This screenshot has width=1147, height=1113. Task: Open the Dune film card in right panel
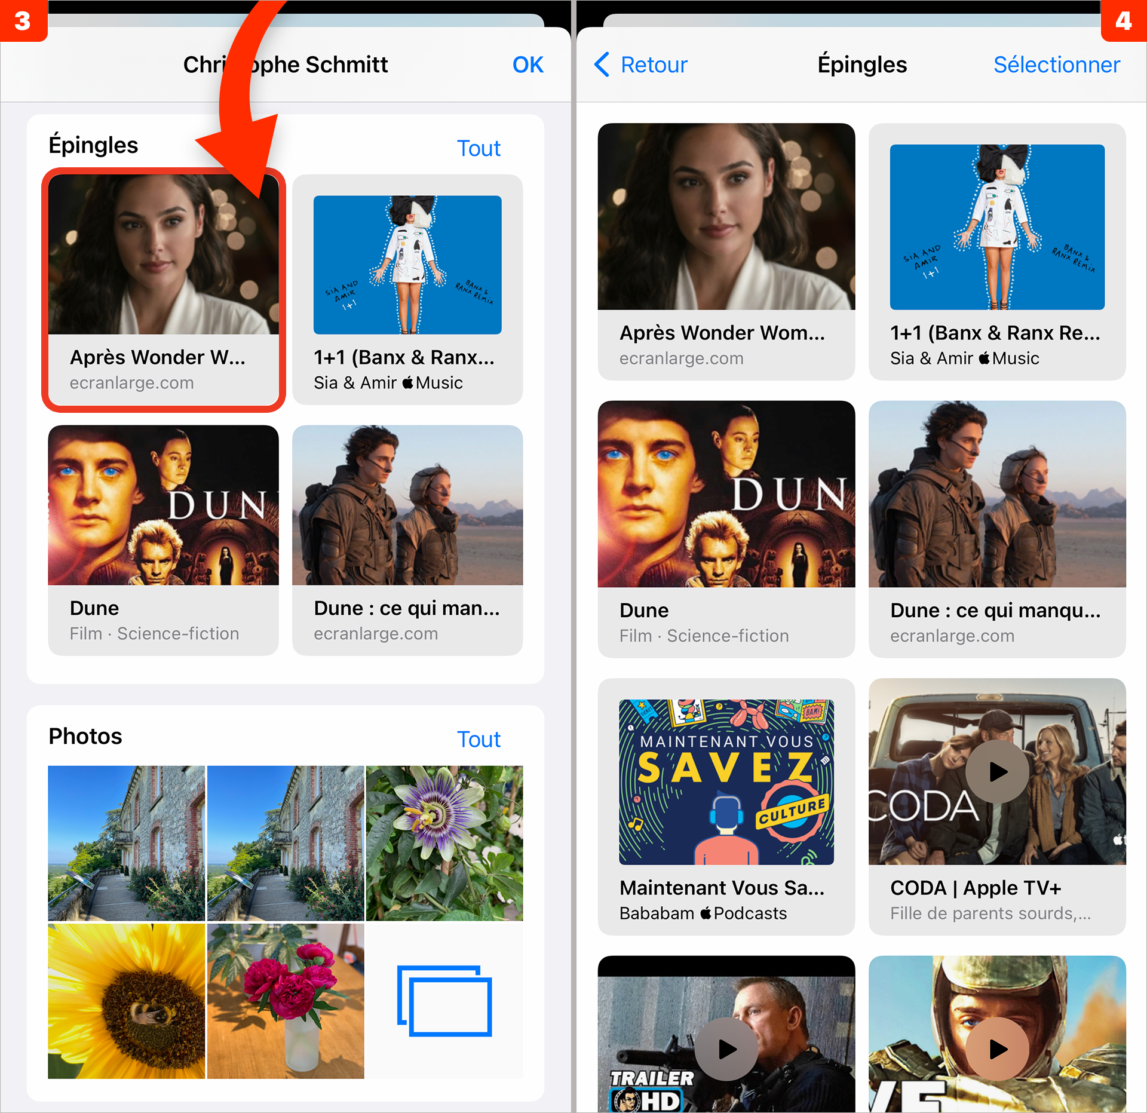click(726, 529)
